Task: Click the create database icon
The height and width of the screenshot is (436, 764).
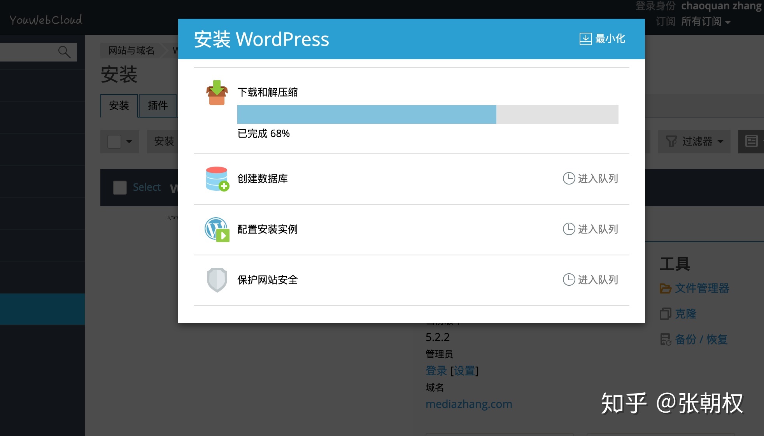Action: click(x=217, y=179)
